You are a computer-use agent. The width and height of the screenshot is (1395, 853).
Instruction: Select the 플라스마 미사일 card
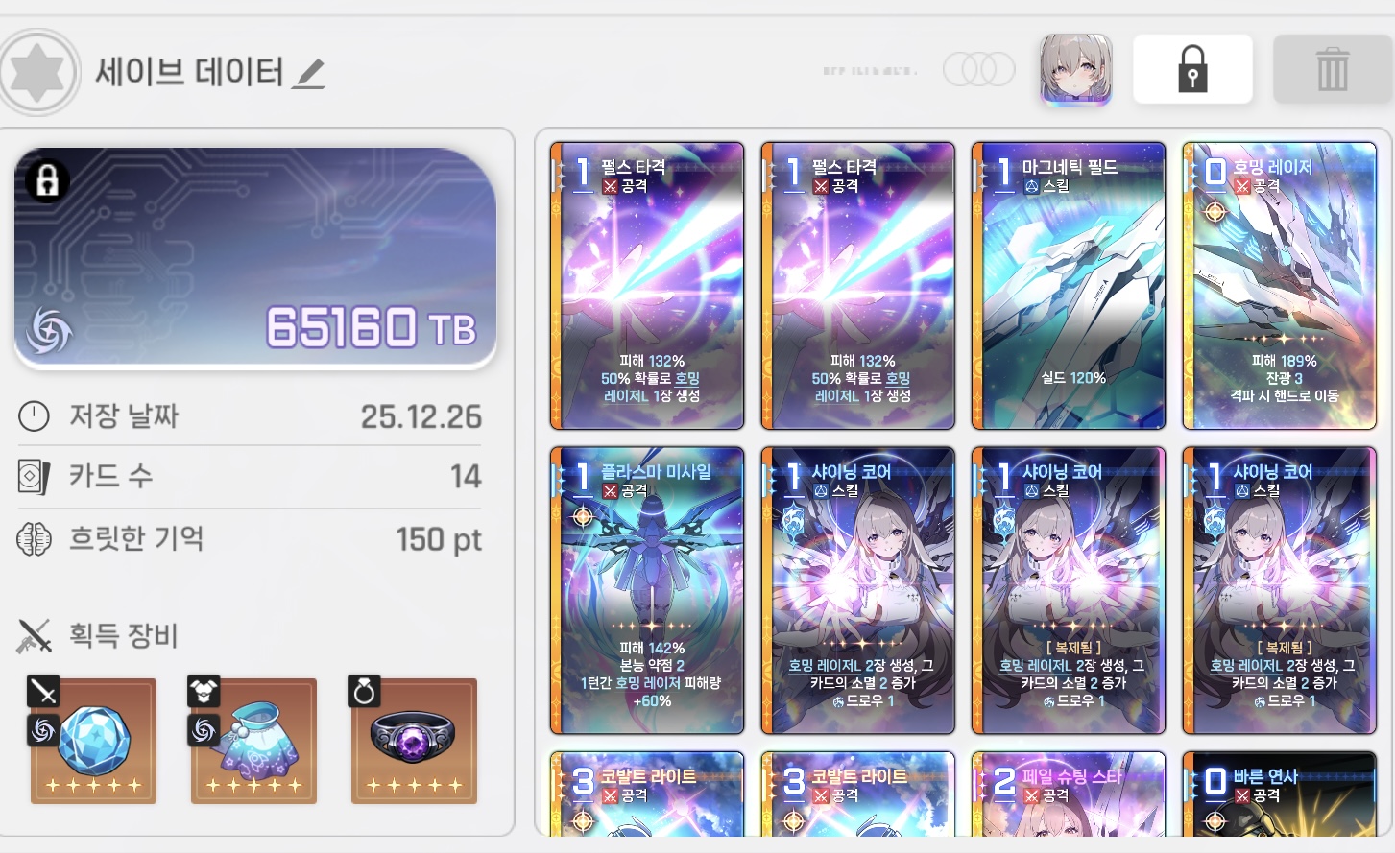[x=647, y=591]
